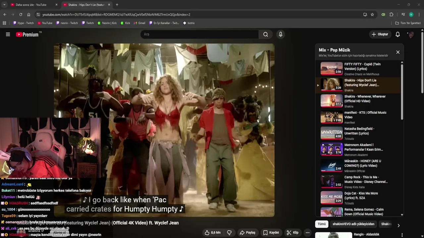Click the search magnifier button
The width and height of the screenshot is (424, 238).
(x=266, y=34)
